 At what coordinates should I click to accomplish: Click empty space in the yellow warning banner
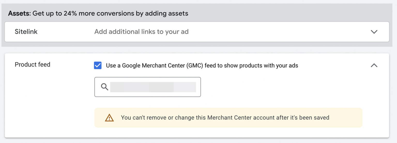(x=346, y=118)
